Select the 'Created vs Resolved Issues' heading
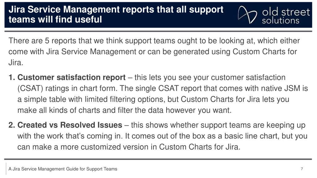The width and height of the screenshot is (317, 178). click(70, 125)
